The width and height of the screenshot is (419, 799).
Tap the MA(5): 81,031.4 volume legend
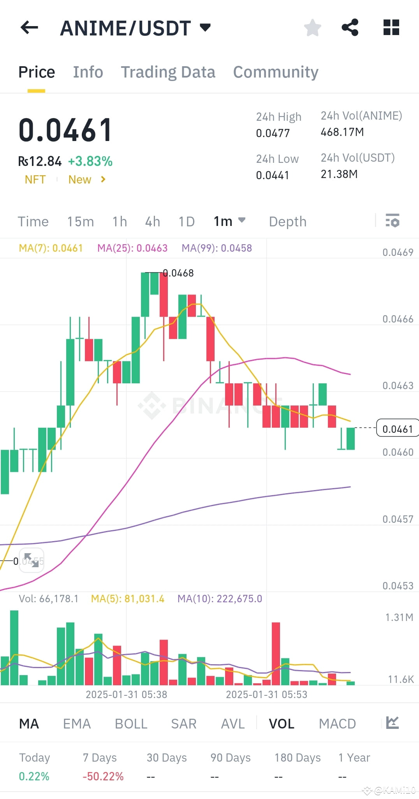tap(128, 598)
